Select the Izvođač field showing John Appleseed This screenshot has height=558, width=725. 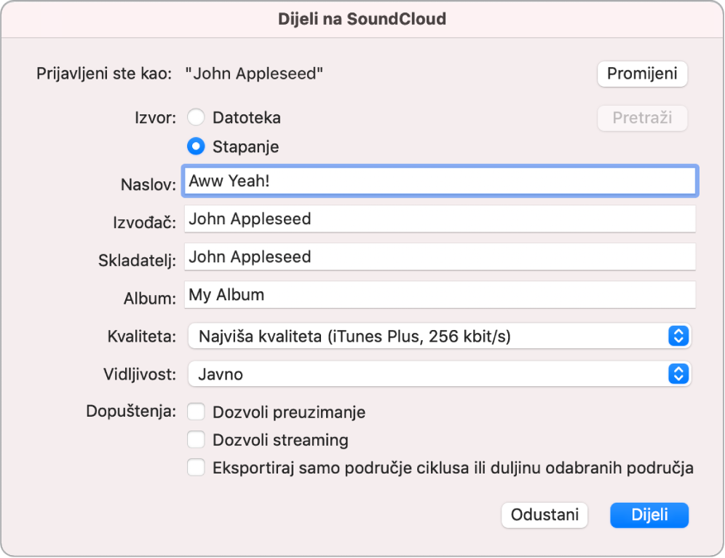coord(437,219)
